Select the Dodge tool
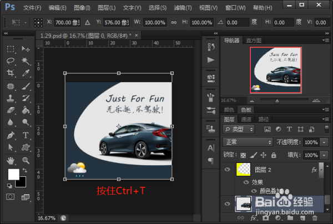Viewport: 333px width, 224px height. (x=26, y=122)
